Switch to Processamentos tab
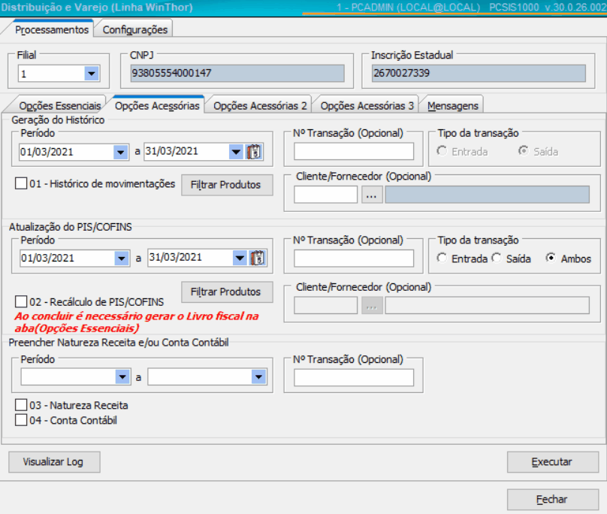Screen dimensions: 607x514 (x=52, y=30)
